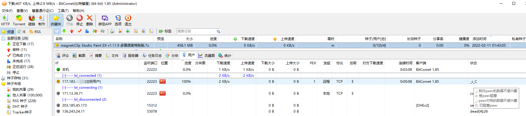Open RSS 种子 (228) item
This screenshot has width=526, height=116.
(24, 101)
